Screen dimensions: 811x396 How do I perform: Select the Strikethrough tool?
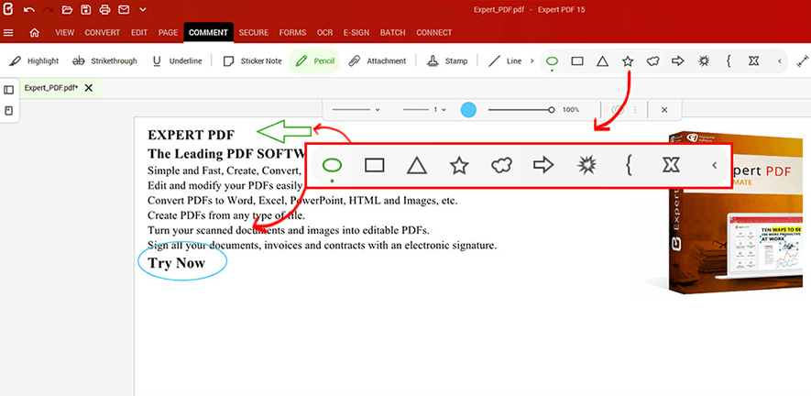coord(105,61)
